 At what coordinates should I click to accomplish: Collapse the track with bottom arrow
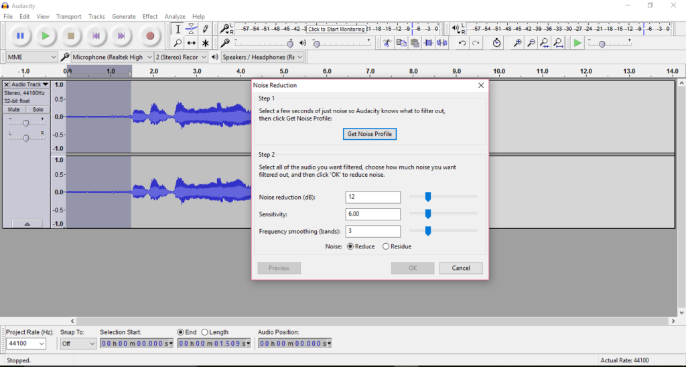pos(27,224)
